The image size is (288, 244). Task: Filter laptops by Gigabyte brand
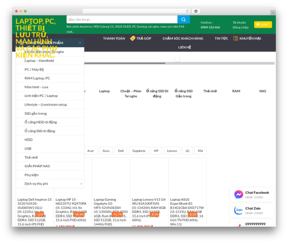point(139,151)
